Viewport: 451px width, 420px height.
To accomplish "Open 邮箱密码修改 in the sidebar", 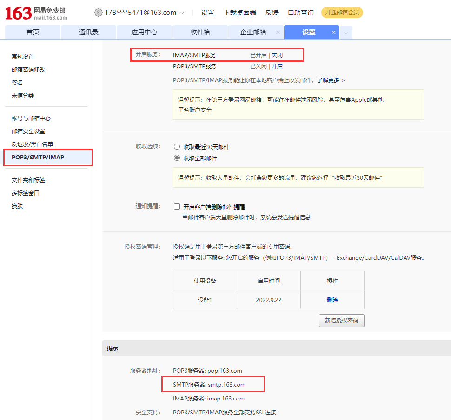I will click(28, 69).
